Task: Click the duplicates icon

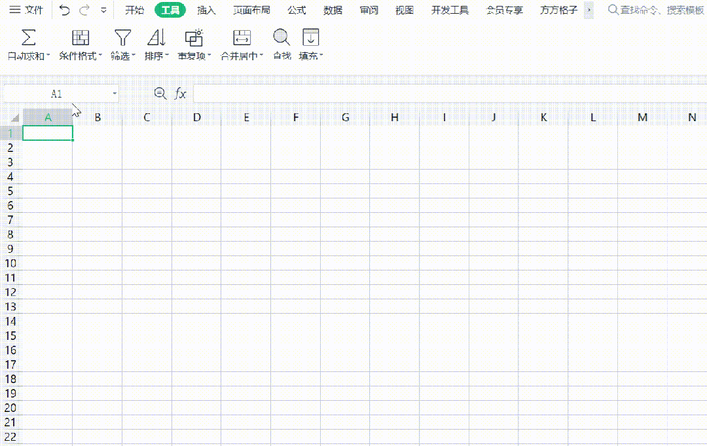Action: click(194, 37)
